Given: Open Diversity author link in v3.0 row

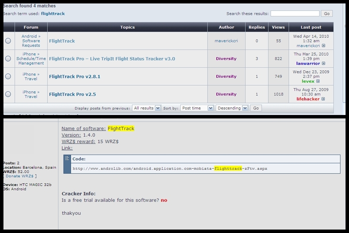Looking at the screenshot, I should tap(226, 59).
